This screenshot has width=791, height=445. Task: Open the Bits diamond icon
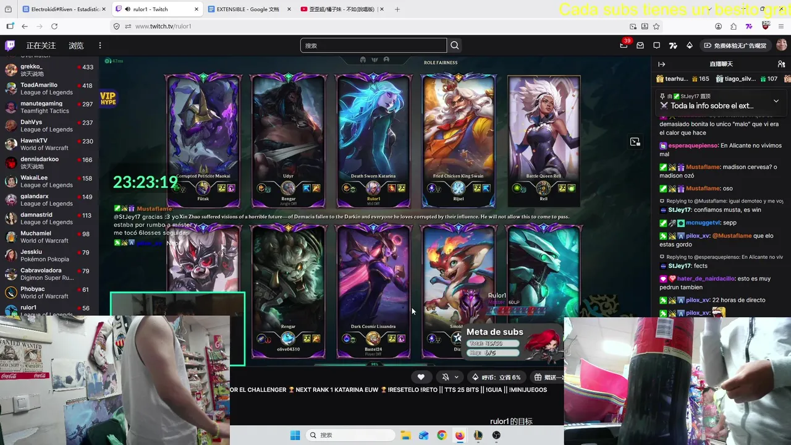[x=690, y=45]
